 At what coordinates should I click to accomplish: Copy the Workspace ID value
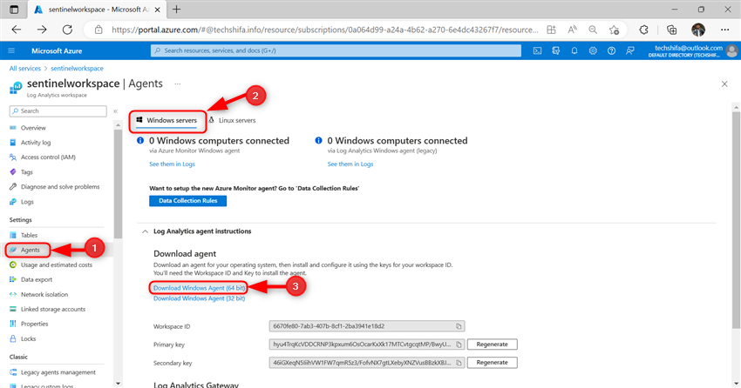click(x=459, y=326)
